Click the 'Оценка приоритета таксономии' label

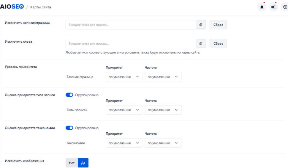point(30,128)
